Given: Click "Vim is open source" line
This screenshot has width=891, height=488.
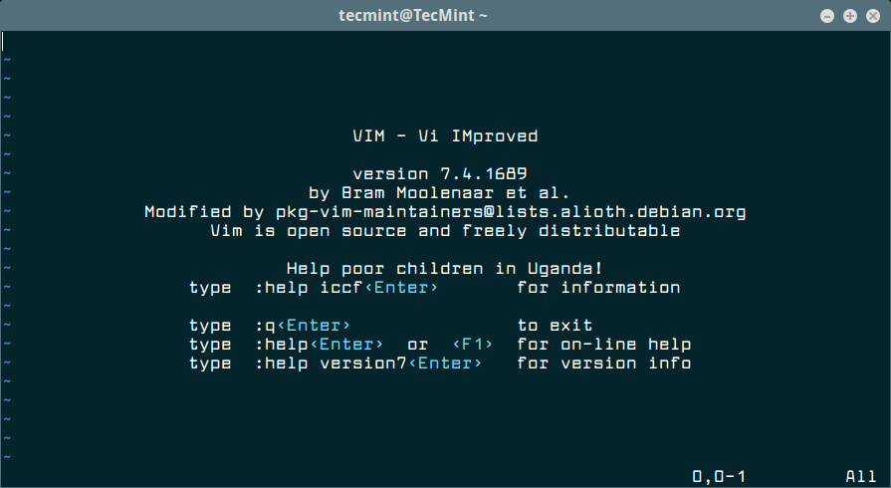Looking at the screenshot, I should (x=445, y=230).
